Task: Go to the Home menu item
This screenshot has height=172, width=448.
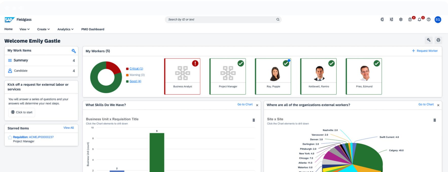Action: [x=8, y=29]
